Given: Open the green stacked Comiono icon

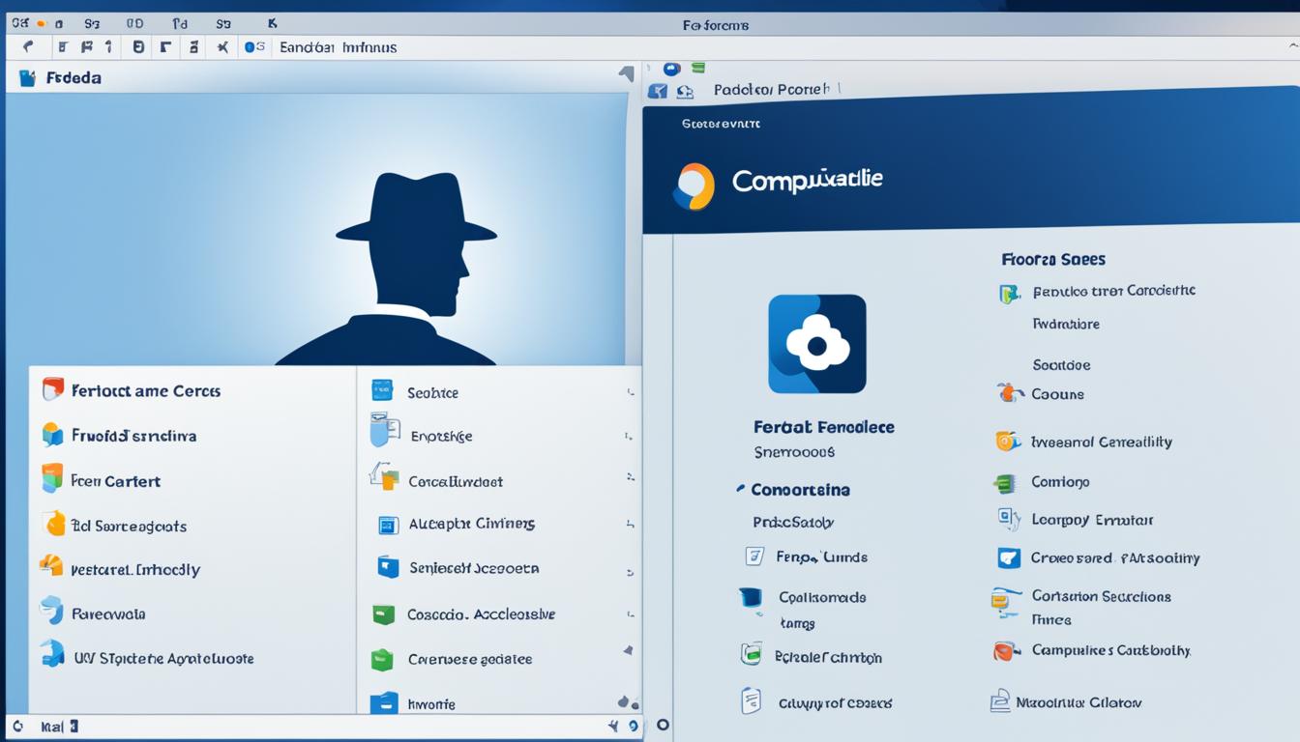Looking at the screenshot, I should pyautogui.click(x=1006, y=481).
